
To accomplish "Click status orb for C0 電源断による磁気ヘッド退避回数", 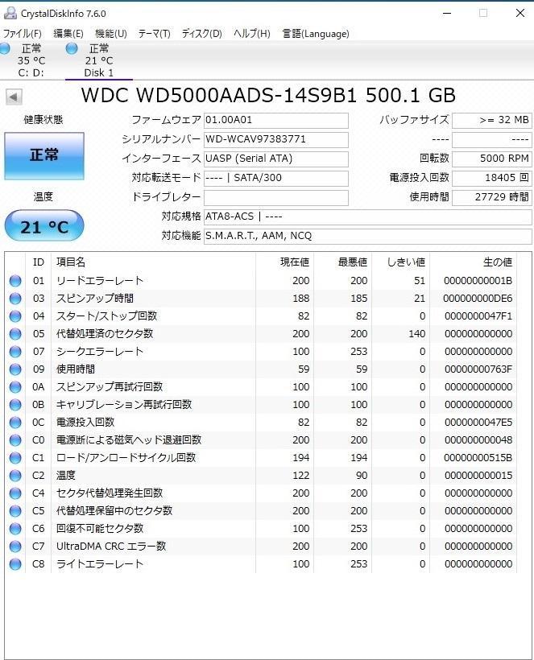I will pyautogui.click(x=15, y=439).
